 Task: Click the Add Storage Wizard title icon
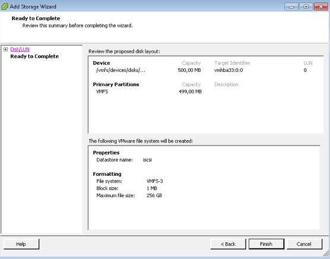[x=4, y=7]
